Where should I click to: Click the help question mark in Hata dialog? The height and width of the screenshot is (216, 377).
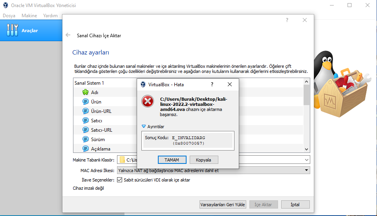[x=212, y=85]
